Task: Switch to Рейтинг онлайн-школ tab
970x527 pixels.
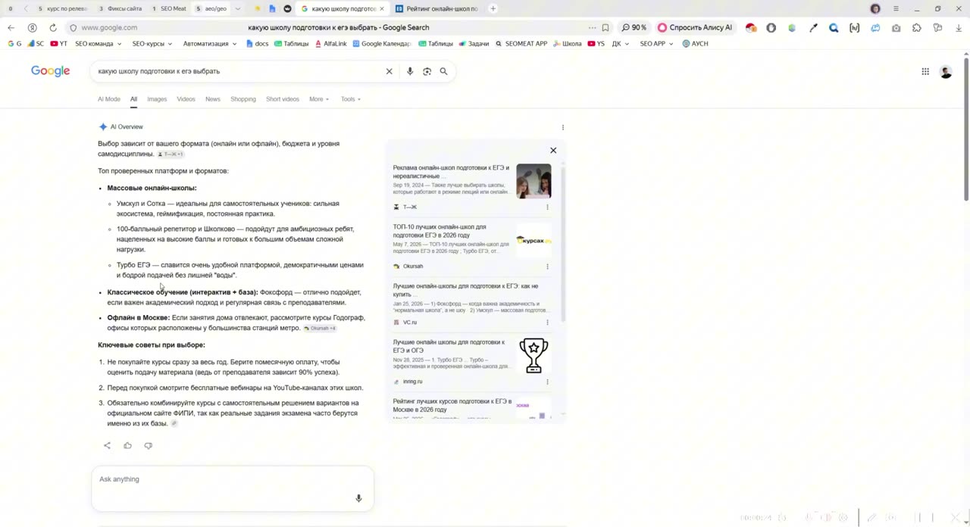Action: tap(441, 8)
